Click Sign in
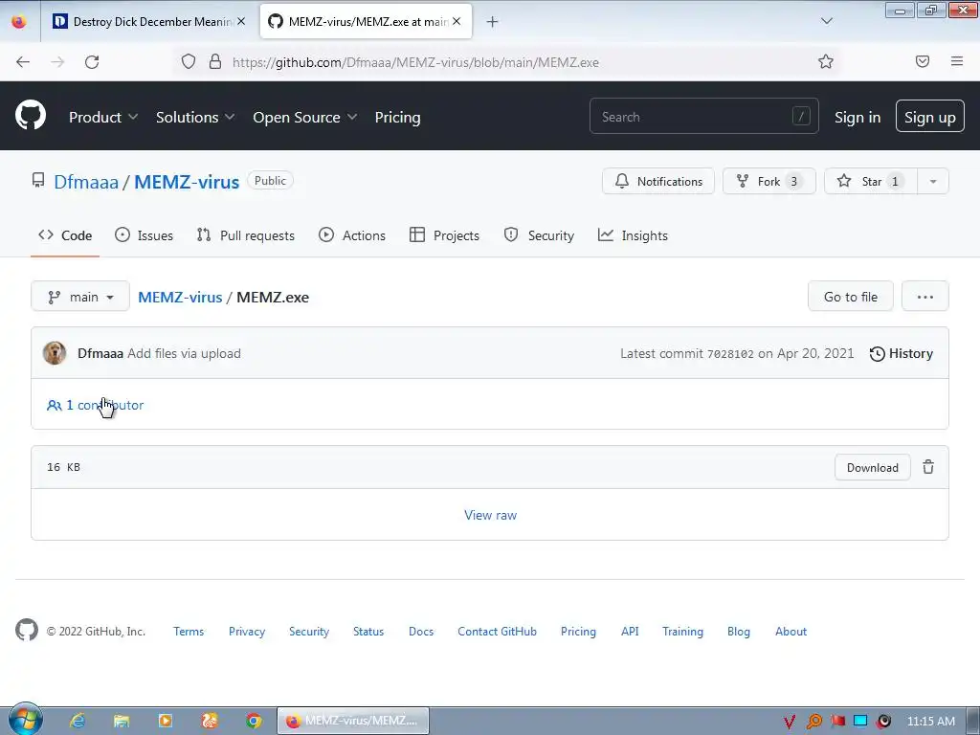The width and height of the screenshot is (980, 735). (857, 118)
